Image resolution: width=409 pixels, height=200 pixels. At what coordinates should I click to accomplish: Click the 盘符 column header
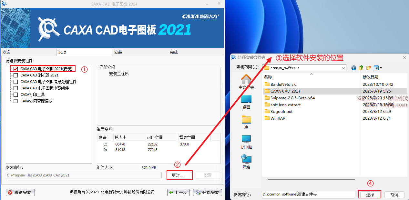click(x=105, y=137)
